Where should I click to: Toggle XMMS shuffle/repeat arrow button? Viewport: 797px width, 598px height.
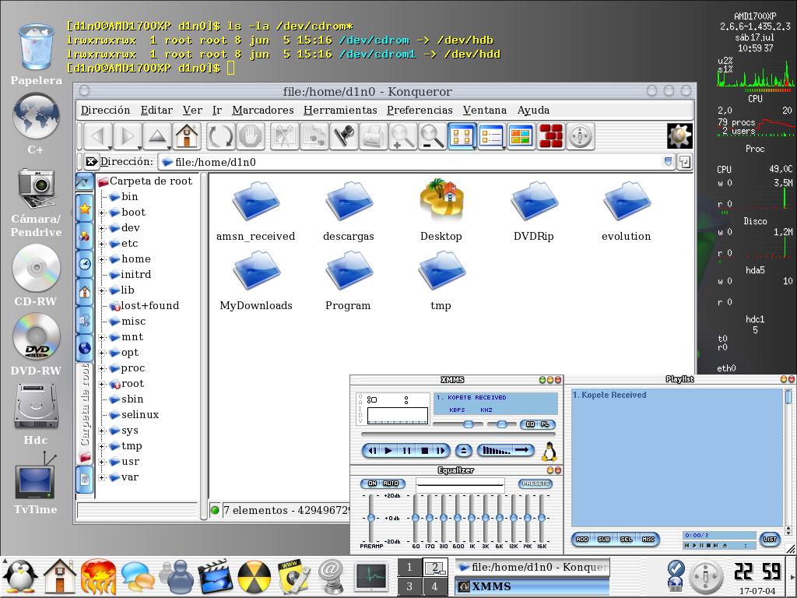click(x=522, y=450)
